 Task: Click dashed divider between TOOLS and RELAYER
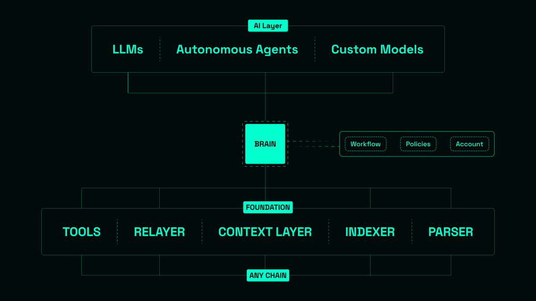[117, 232]
